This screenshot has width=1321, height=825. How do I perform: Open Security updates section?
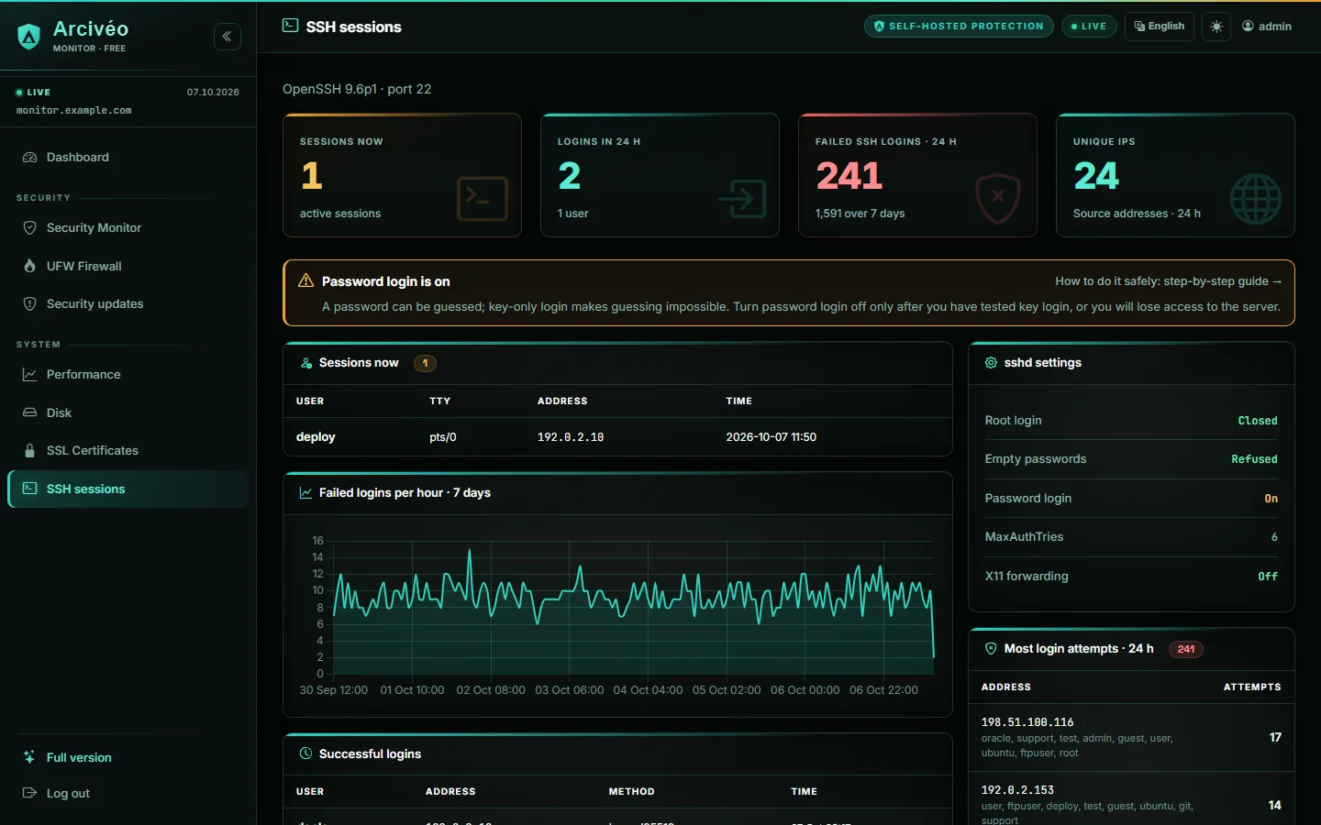coord(128,304)
